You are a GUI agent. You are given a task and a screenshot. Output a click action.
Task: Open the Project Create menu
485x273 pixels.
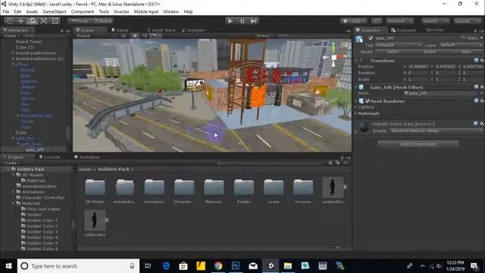point(11,163)
